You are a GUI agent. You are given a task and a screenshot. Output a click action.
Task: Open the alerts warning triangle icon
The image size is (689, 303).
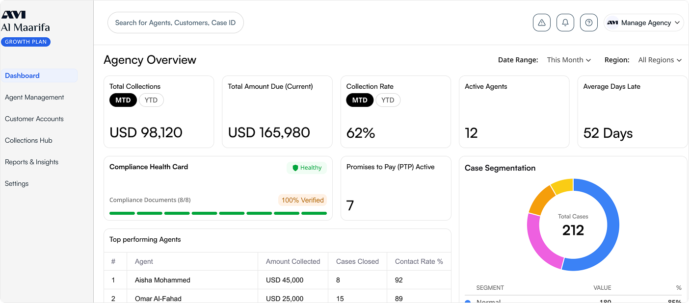[x=542, y=23]
